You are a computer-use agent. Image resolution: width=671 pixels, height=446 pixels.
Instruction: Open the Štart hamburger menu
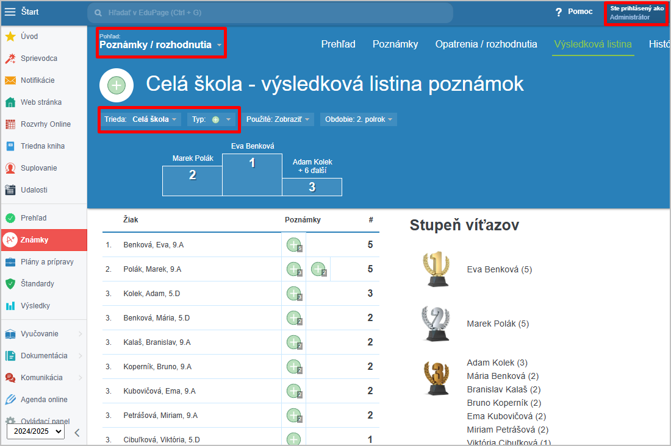[x=10, y=12]
